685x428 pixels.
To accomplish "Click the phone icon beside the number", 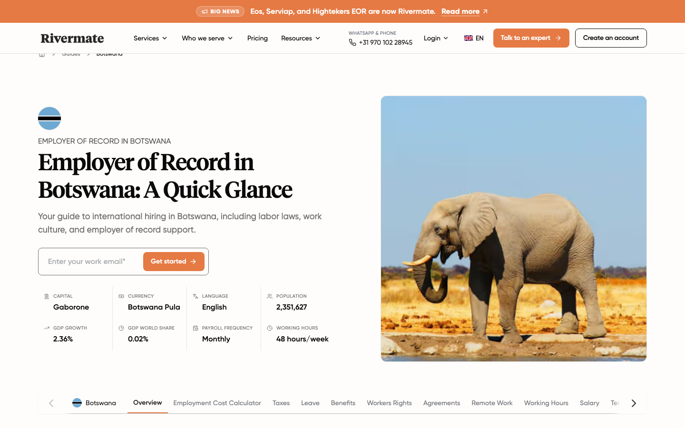I will coord(352,42).
